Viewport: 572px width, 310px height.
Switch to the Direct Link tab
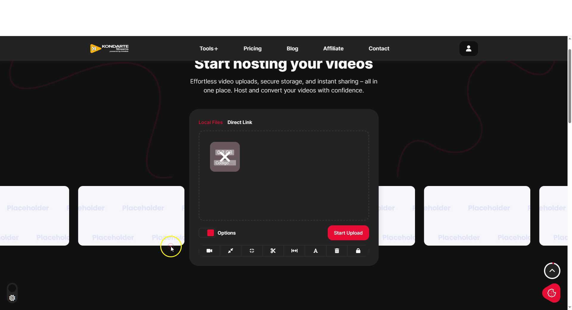coord(240,122)
